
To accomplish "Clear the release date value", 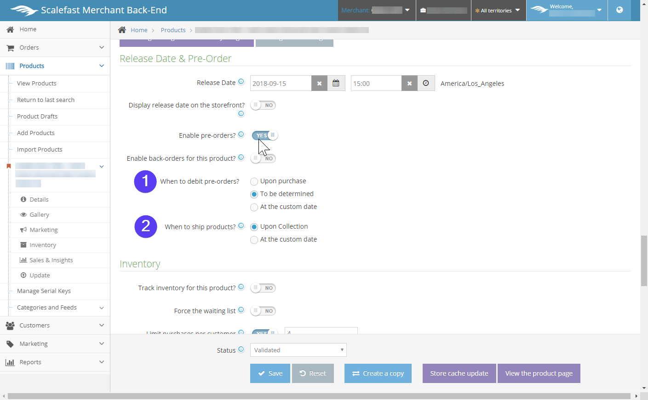I will coord(319,83).
